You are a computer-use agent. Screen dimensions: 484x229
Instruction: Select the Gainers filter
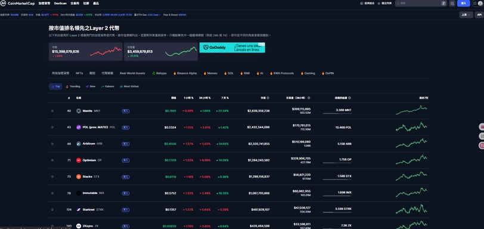(x=107, y=86)
